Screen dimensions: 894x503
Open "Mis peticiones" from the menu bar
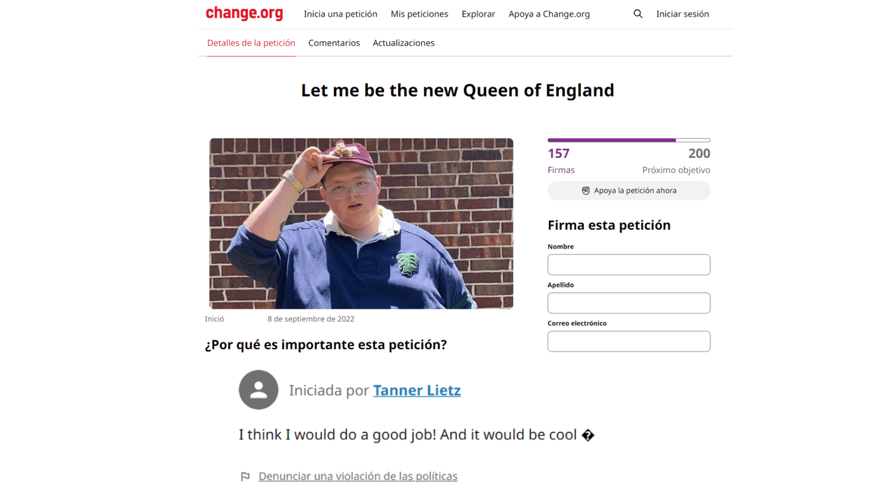tap(419, 13)
